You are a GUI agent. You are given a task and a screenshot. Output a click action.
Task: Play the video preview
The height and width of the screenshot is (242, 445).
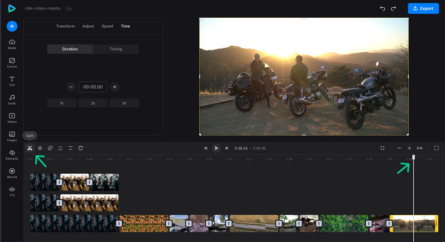(216, 148)
